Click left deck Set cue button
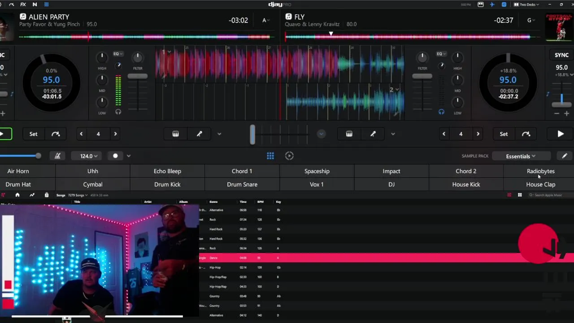The height and width of the screenshot is (323, 574). coord(33,134)
